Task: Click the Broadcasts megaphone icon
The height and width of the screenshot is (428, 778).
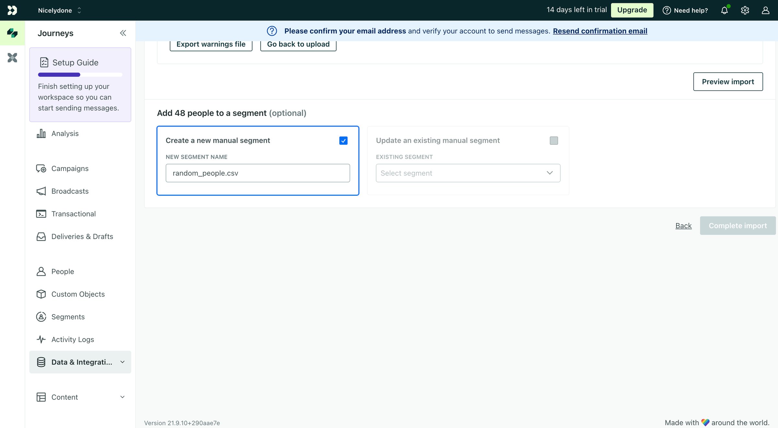Action: coord(41,191)
